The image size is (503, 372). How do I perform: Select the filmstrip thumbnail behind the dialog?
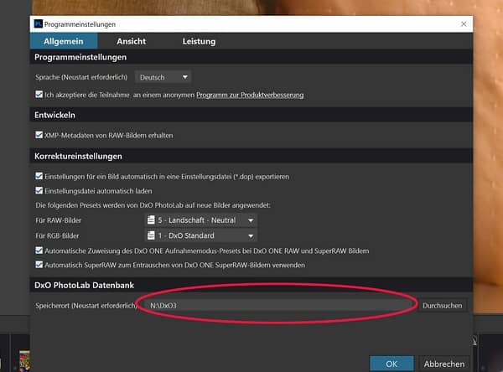point(24,360)
